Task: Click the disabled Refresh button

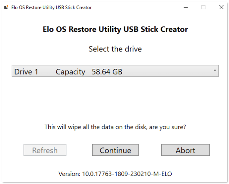Action: point(45,150)
